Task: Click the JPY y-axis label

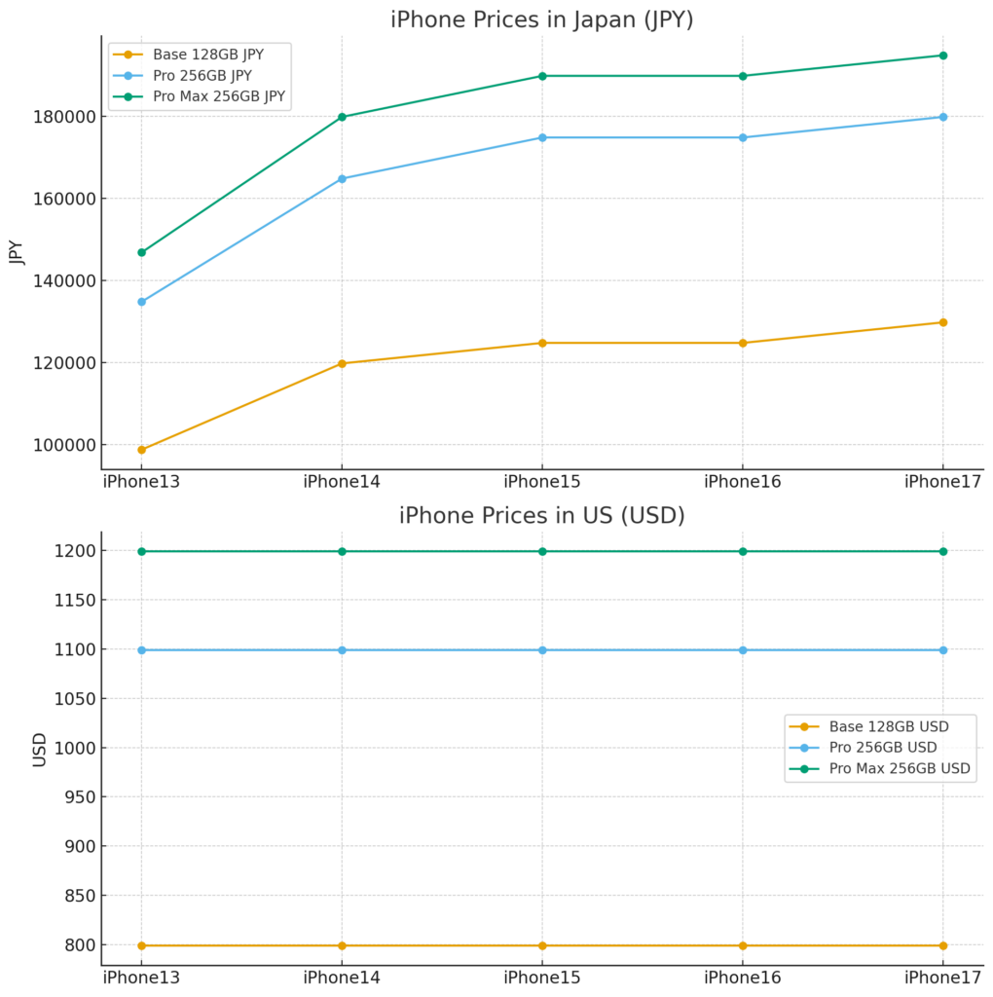Action: [16, 251]
